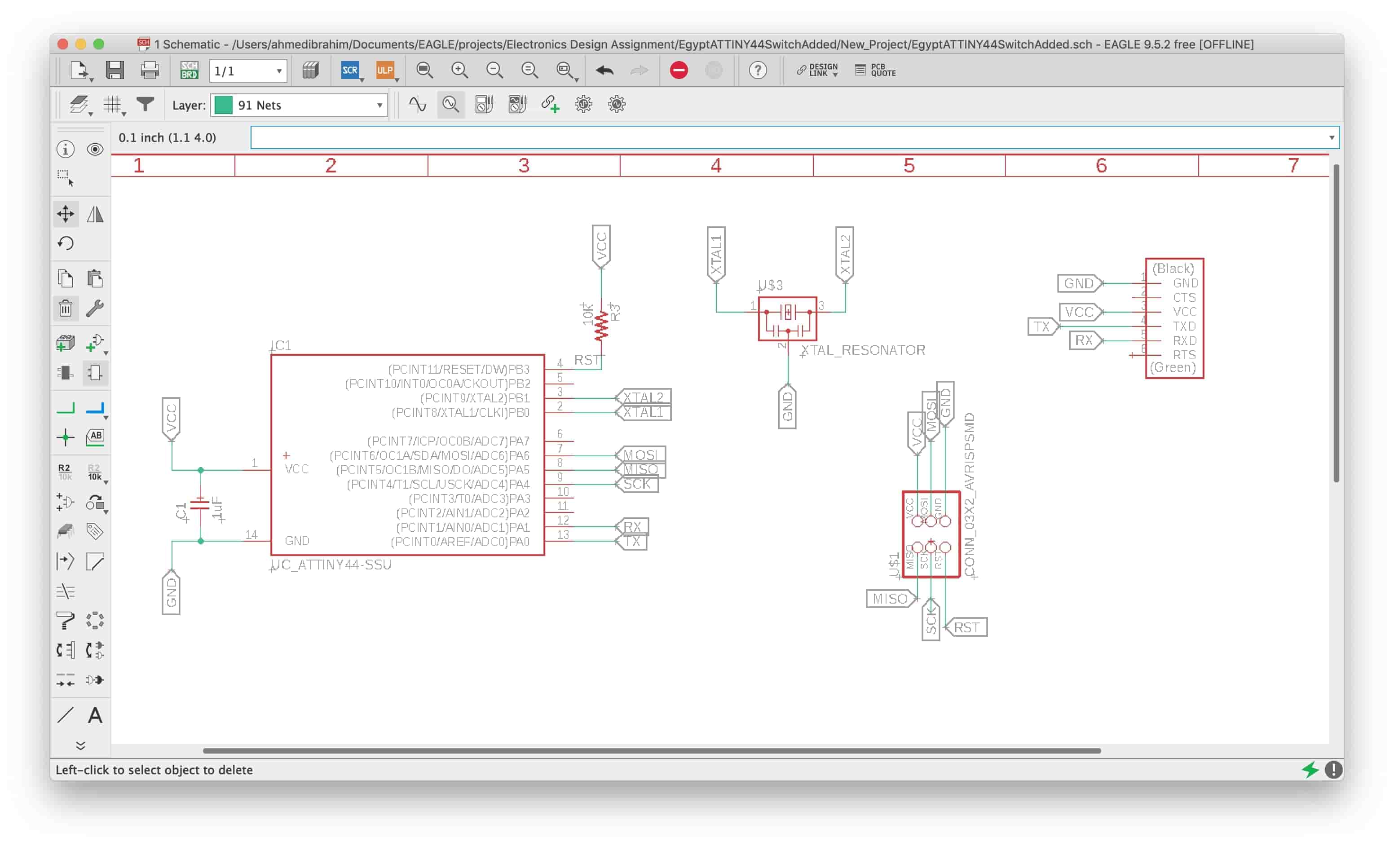1394x847 pixels.
Task: Select the Miter corner tool
Action: point(95,562)
